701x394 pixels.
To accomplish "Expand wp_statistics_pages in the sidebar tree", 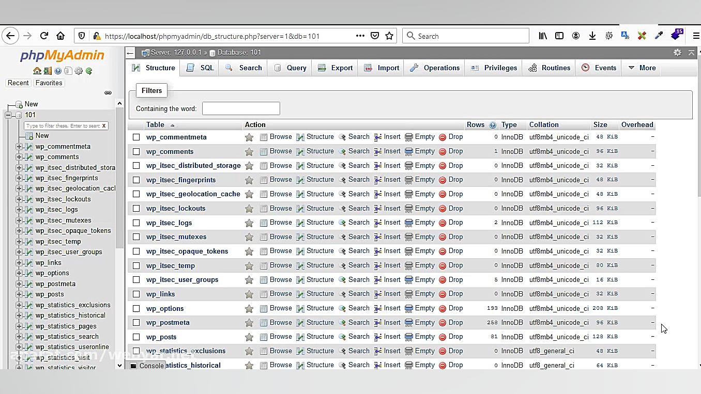I will (x=19, y=326).
